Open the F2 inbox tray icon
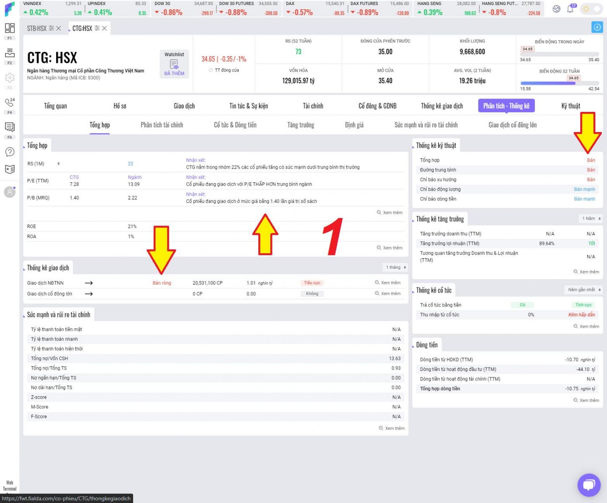607x503 pixels. [x=10, y=53]
